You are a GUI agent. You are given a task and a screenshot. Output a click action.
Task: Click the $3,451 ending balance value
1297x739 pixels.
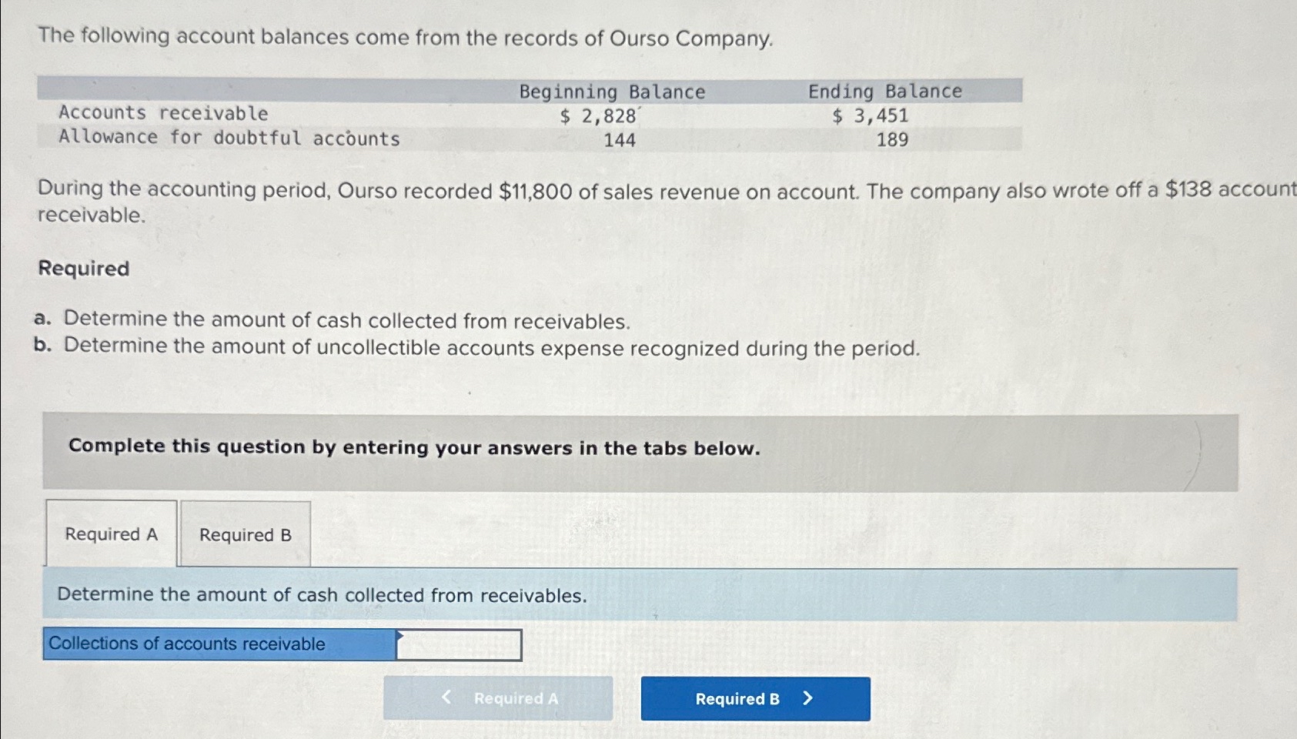tap(871, 115)
